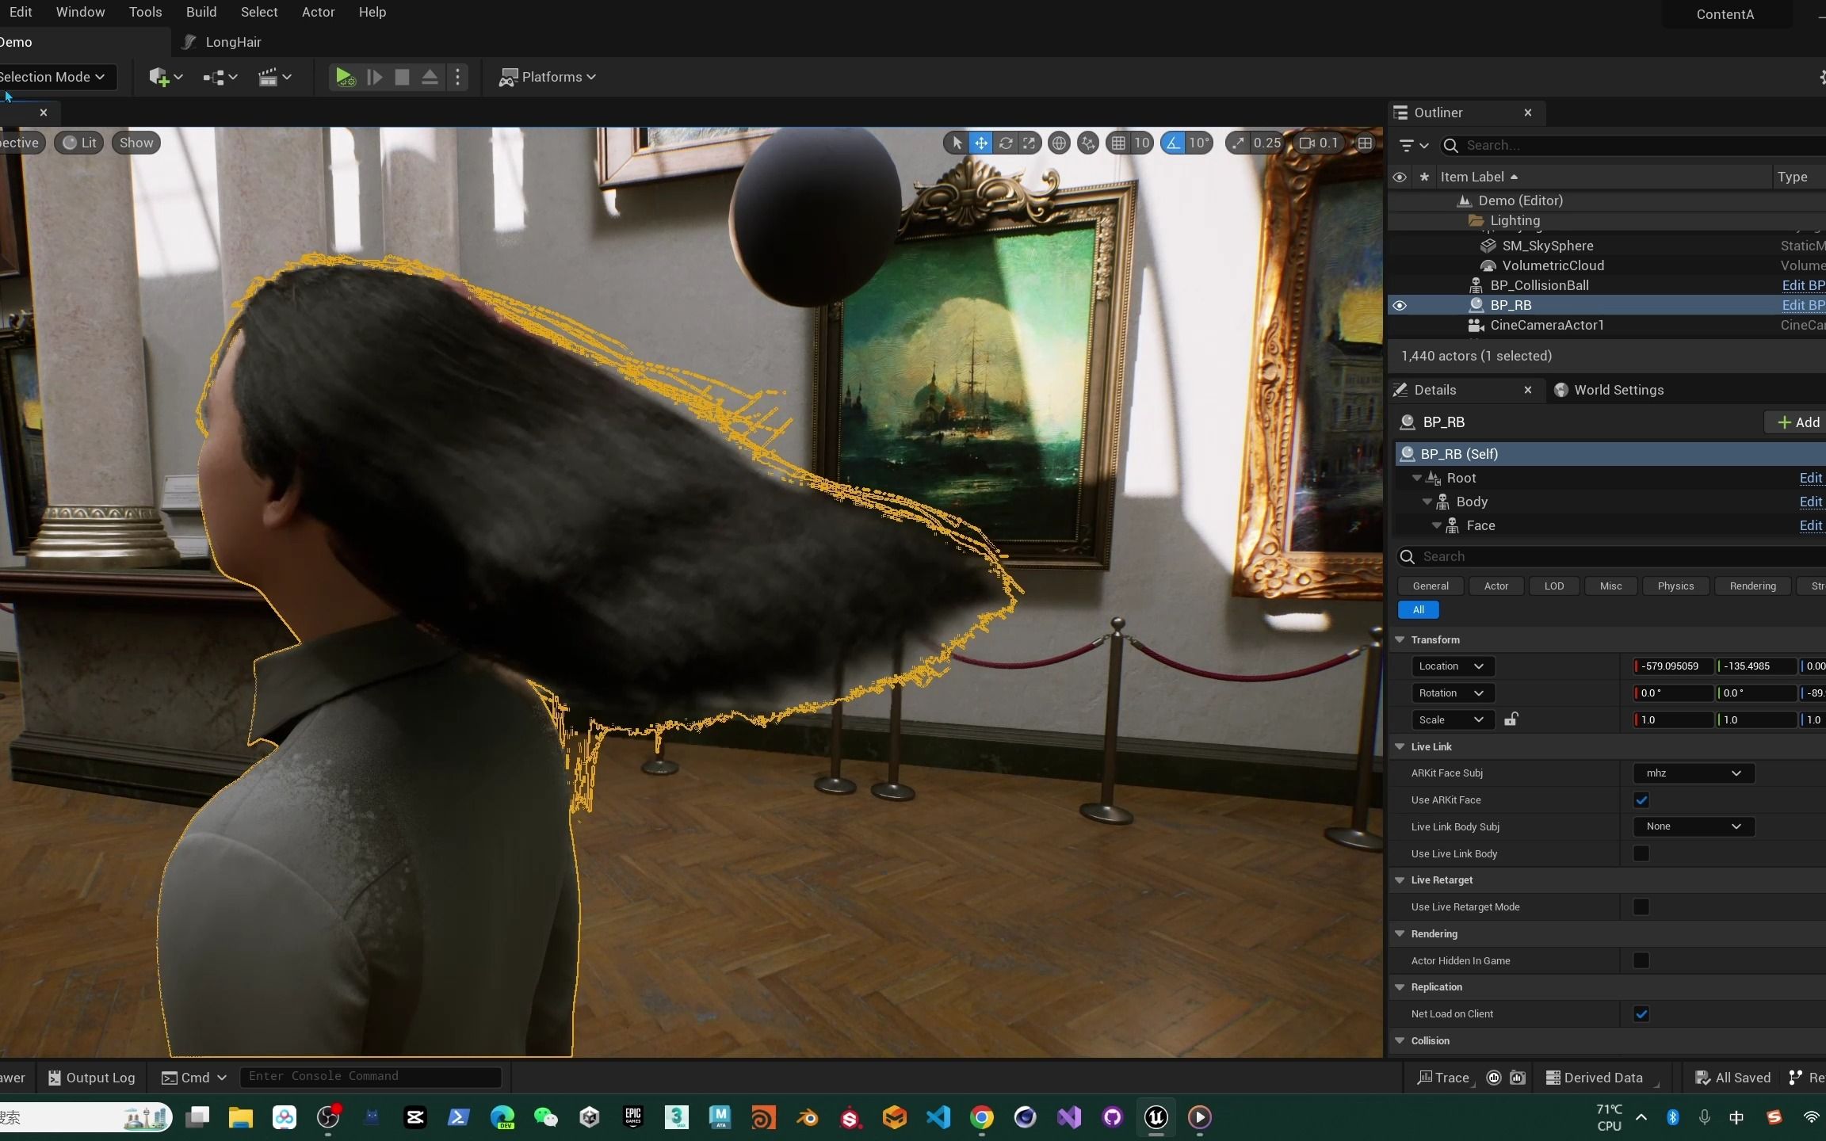
Task: Enable Use Live Link Body checkbox
Action: pos(1641,853)
